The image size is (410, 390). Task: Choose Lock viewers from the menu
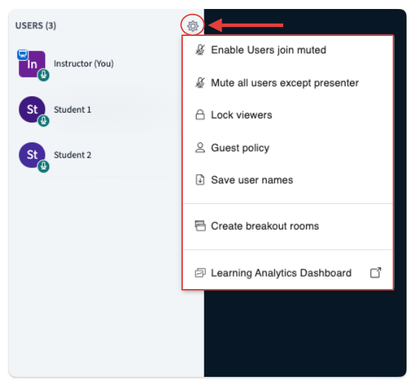[x=287, y=115]
